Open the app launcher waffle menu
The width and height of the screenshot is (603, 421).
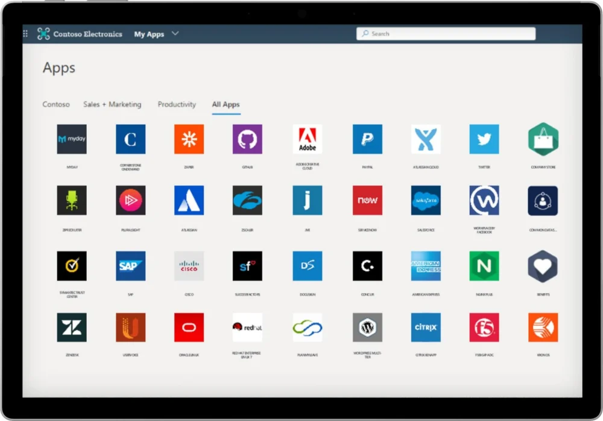(25, 34)
